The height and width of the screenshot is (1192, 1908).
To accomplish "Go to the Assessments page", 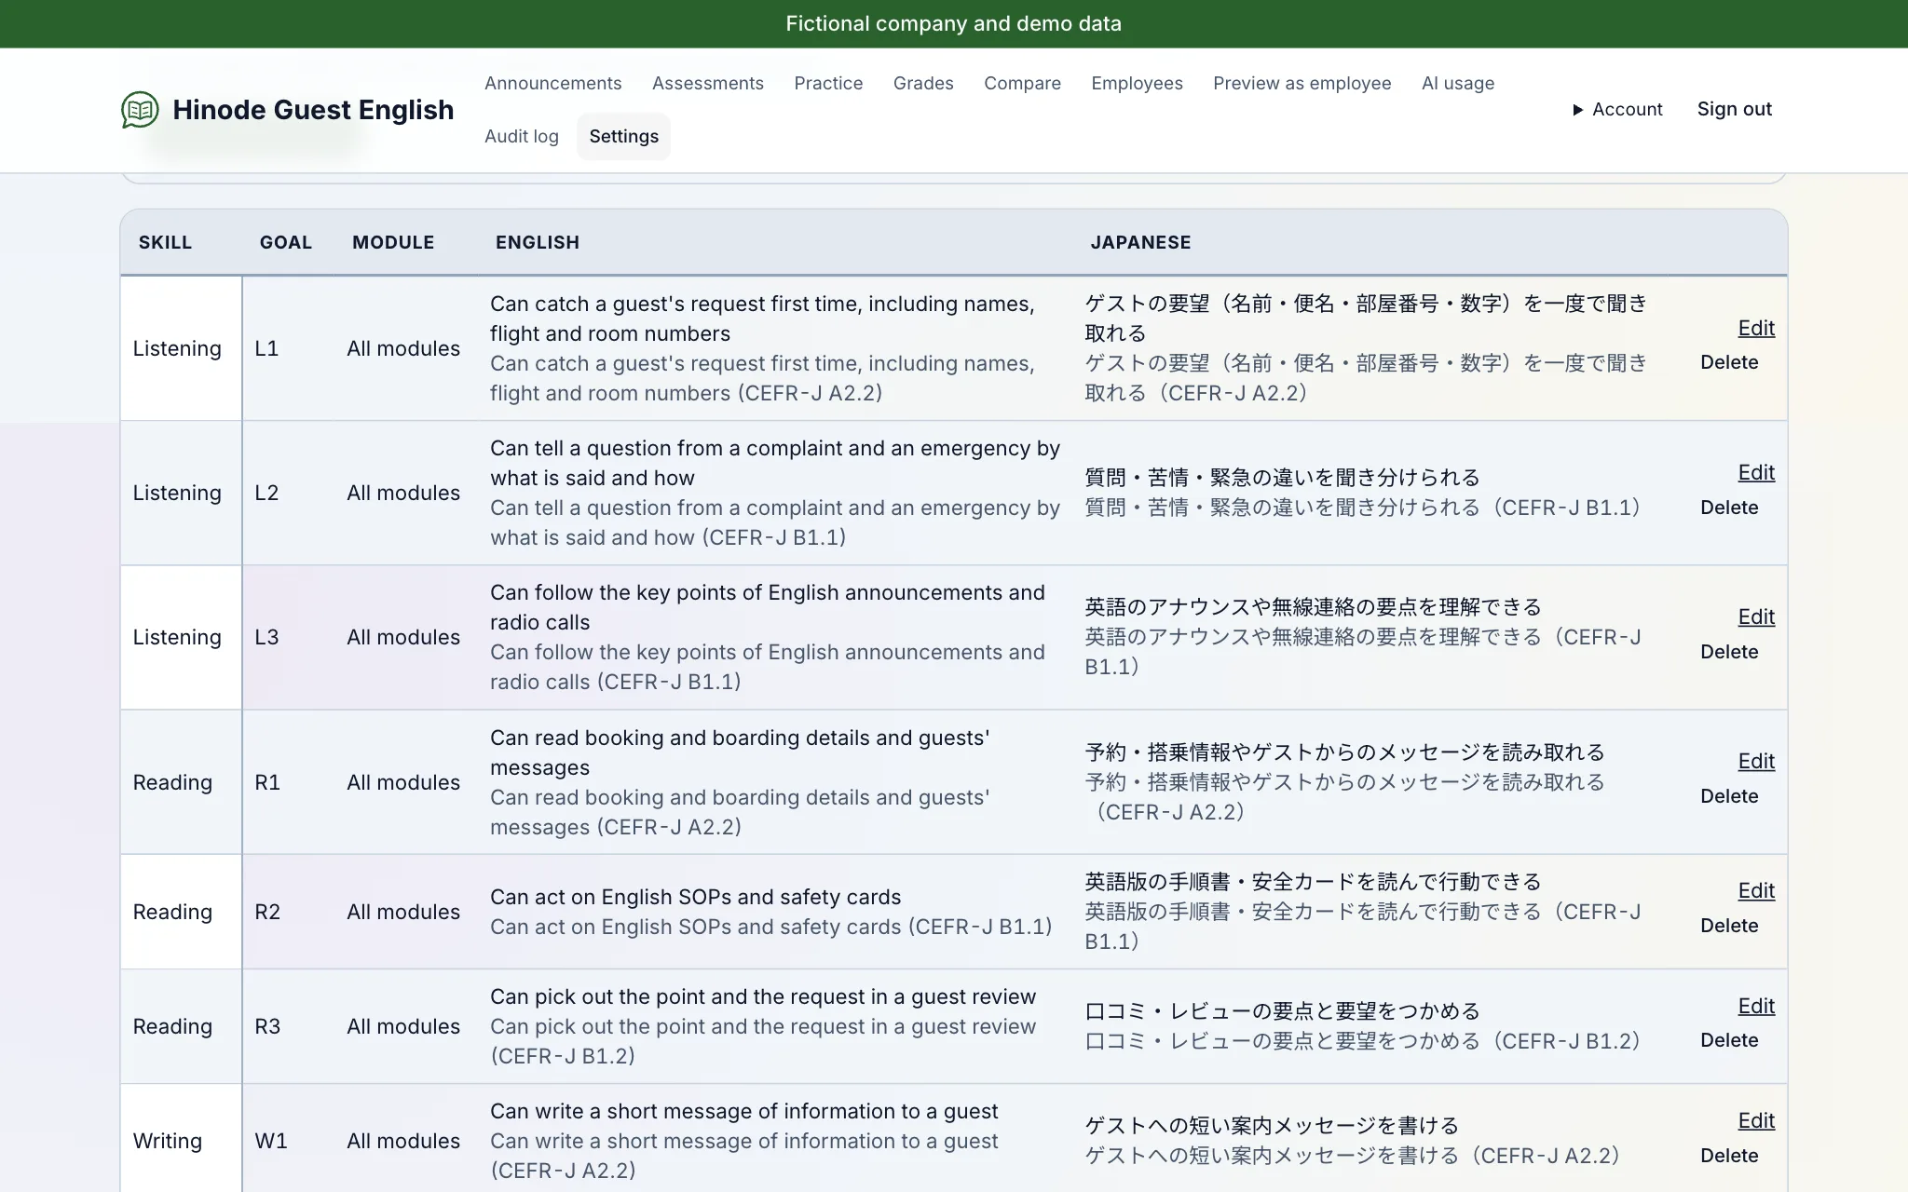I will (708, 83).
